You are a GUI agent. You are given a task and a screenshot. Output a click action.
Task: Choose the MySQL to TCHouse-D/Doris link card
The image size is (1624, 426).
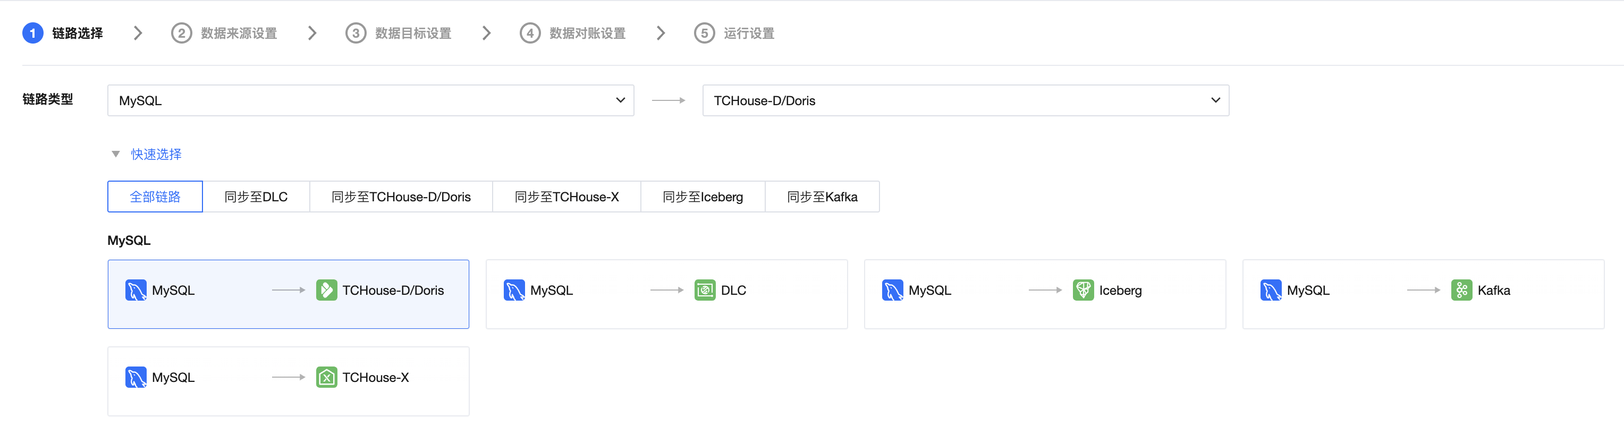288,294
